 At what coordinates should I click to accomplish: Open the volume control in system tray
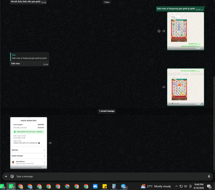(186, 186)
